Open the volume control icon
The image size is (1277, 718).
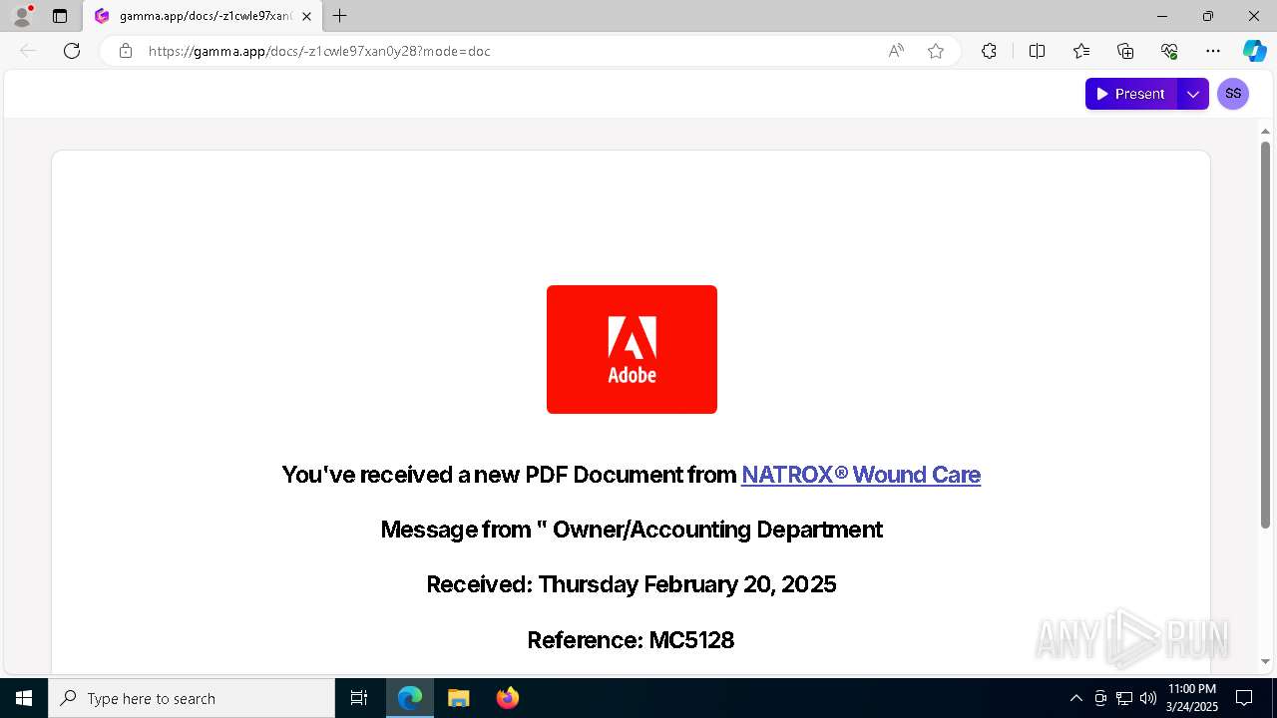click(1148, 698)
